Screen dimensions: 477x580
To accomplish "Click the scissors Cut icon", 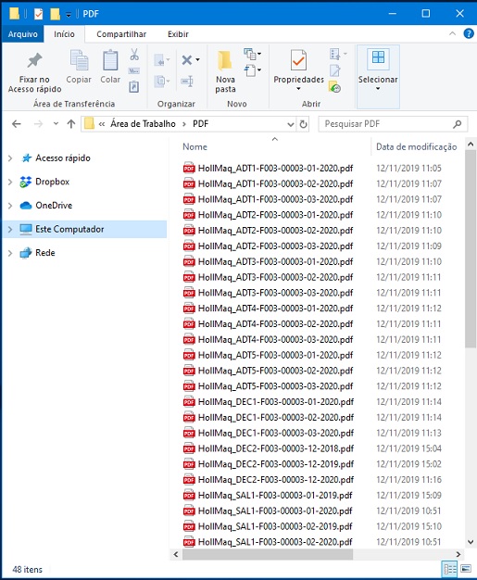I will coord(134,55).
